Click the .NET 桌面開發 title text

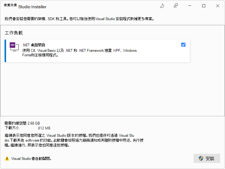(34, 45)
